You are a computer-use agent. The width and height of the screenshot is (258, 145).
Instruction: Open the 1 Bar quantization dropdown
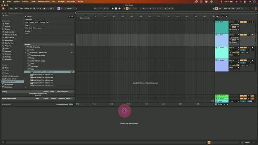click(51, 8)
